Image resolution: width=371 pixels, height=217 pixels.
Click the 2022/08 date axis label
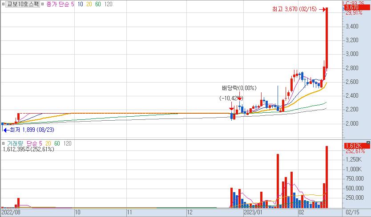[11, 212]
